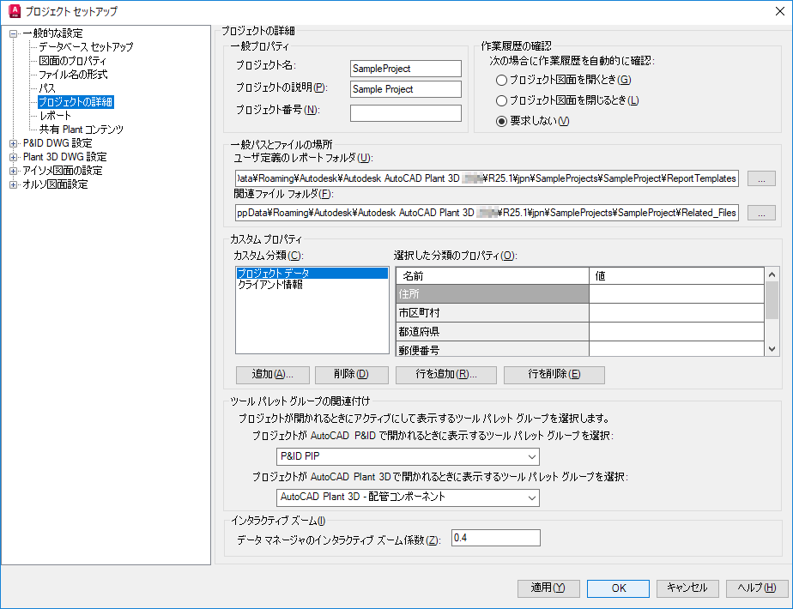Select ファイル名の形式 in the tree

tap(73, 75)
